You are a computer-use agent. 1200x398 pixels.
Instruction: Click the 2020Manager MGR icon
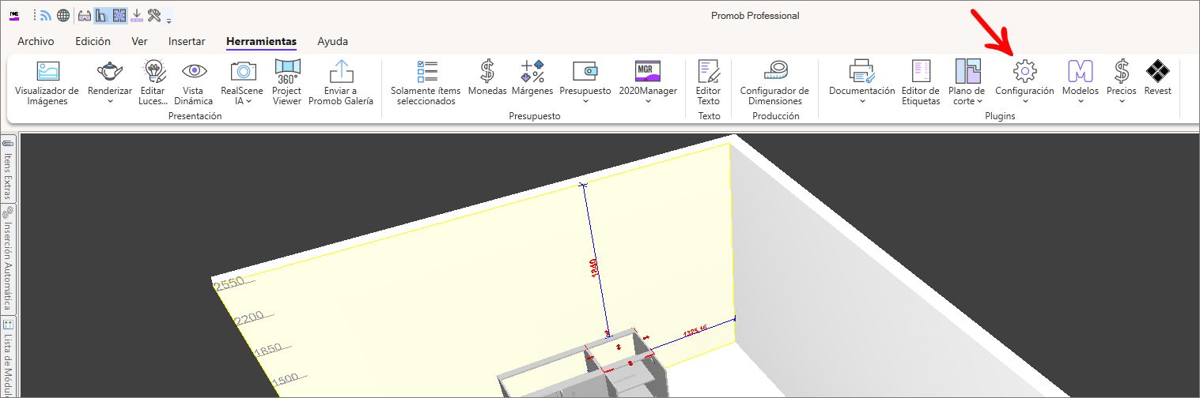(x=648, y=71)
